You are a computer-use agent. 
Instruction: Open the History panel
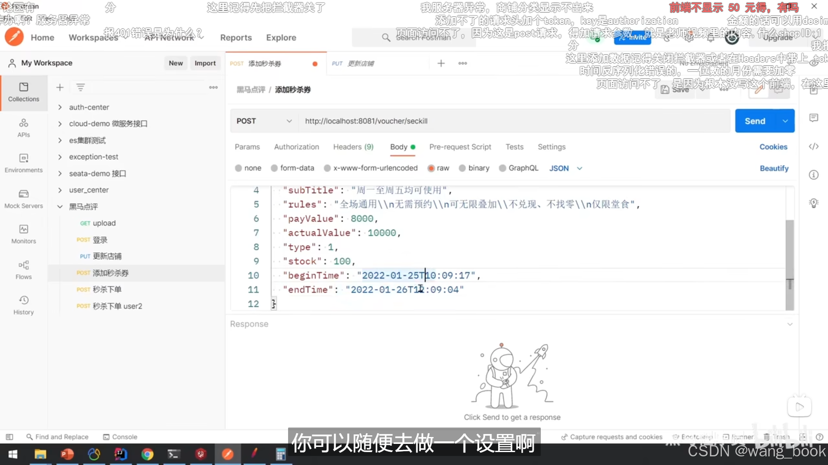[24, 304]
